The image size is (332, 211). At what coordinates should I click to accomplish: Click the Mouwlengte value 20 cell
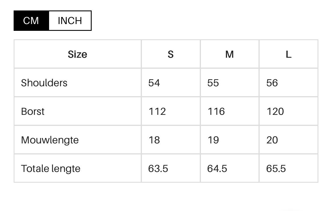[272, 140]
